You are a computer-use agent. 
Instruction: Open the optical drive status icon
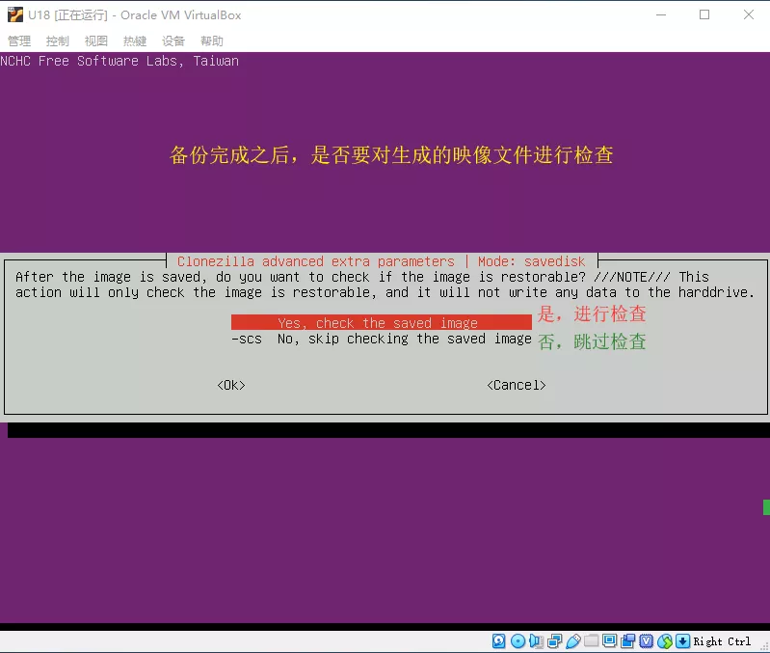[x=518, y=641]
